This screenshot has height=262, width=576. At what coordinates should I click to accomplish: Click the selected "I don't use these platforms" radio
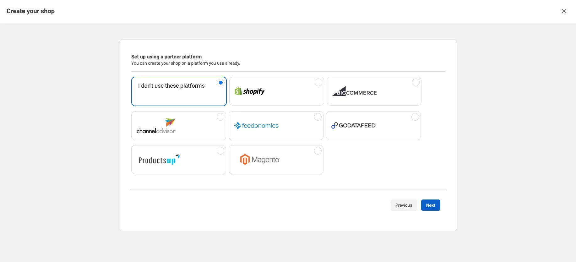click(221, 83)
